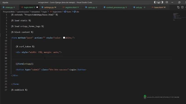186x104 pixels.
Task: Toggle the primary side bar layout icon
Action: 155,2
